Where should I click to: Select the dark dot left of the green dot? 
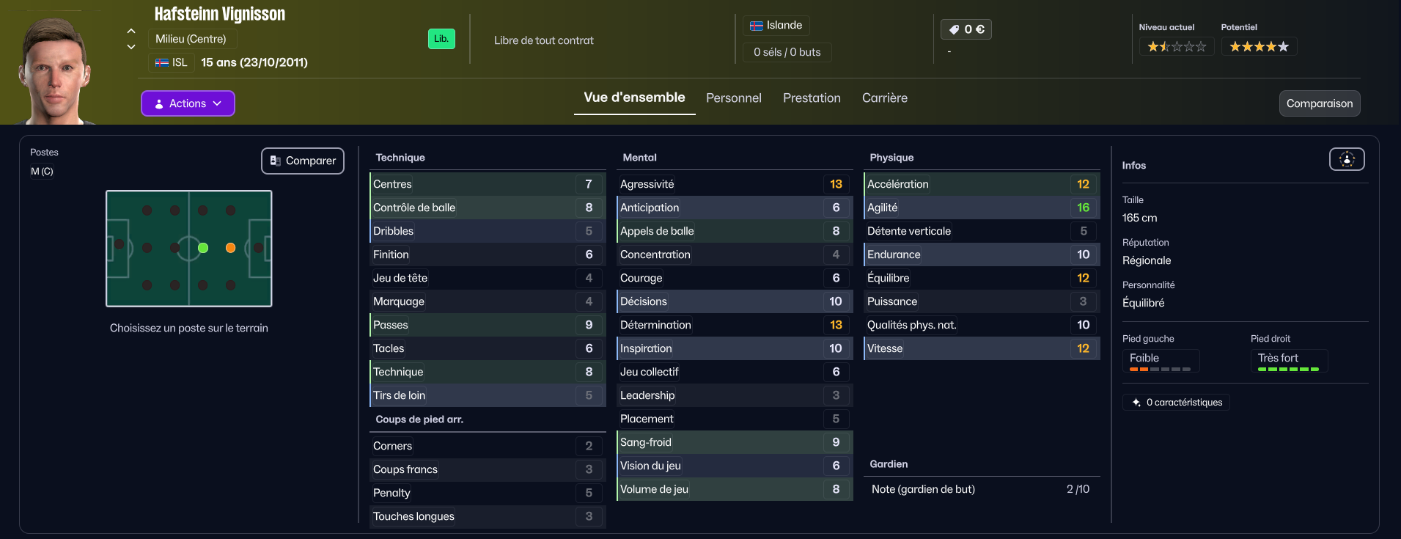point(175,248)
